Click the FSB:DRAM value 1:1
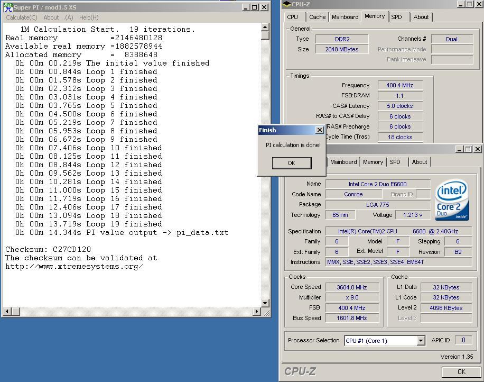484x382 pixels. coord(400,96)
